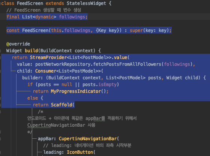Click the "isEmpty" property
Viewport: 210px width, 156px height.
coord(108,85)
